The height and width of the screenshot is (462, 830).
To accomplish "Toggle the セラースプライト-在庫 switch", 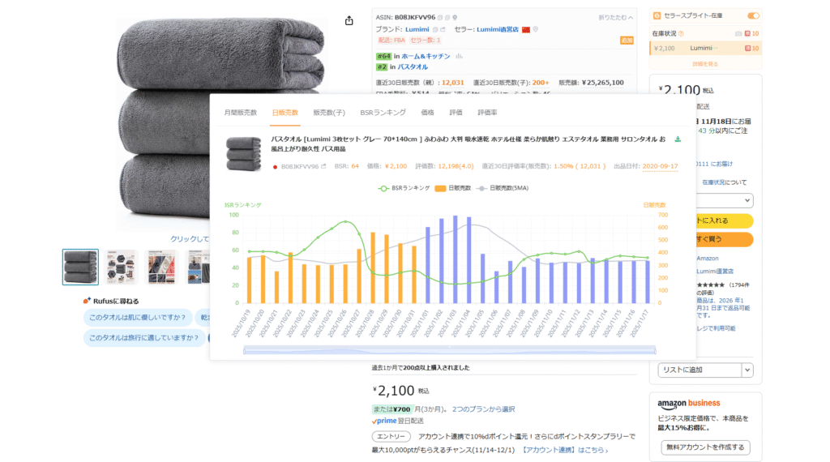I will pos(753,15).
